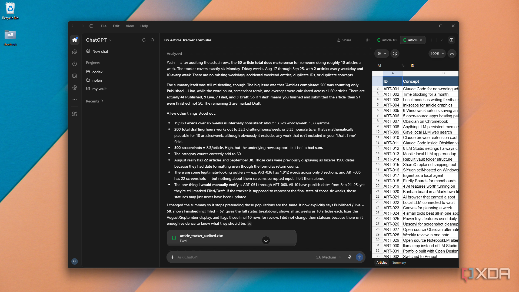Viewport: 519px width, 292px height.
Task: Open the apps grid icon in rail
Action: click(75, 114)
